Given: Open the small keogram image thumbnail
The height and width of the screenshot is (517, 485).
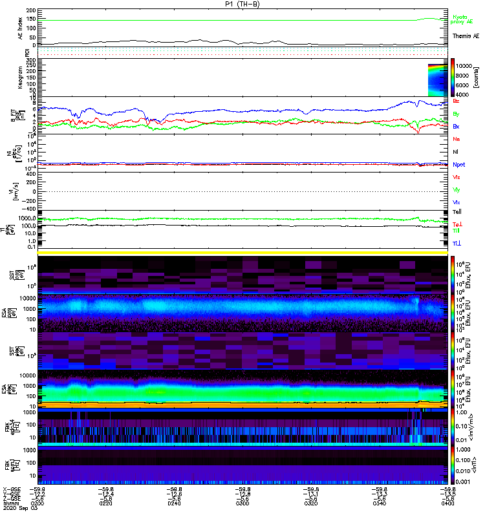Looking at the screenshot, I should 438,80.
